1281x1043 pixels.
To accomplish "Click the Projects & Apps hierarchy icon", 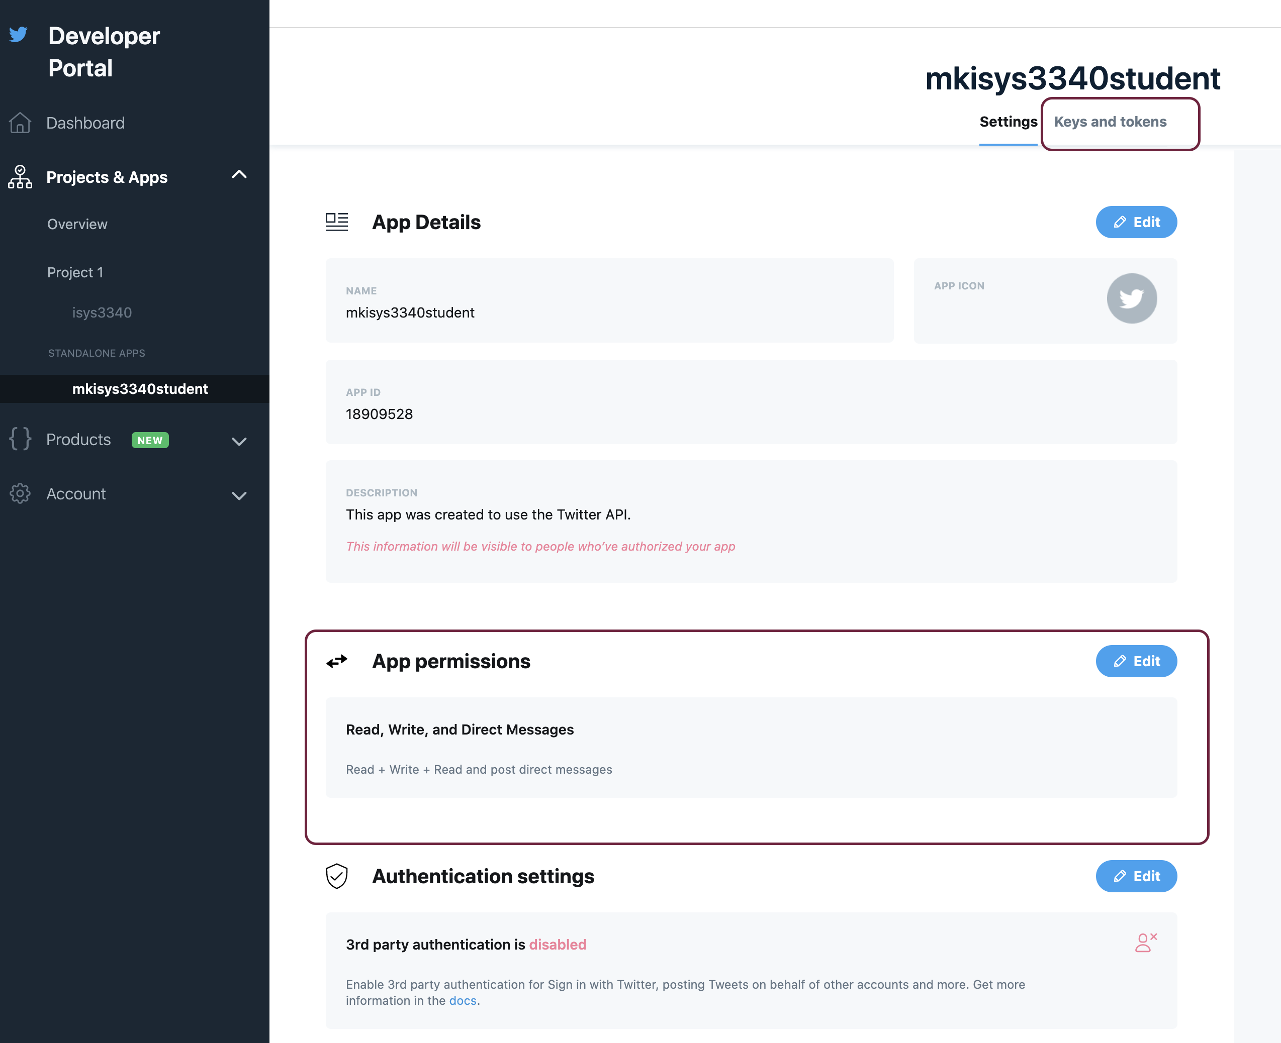I will (x=20, y=177).
